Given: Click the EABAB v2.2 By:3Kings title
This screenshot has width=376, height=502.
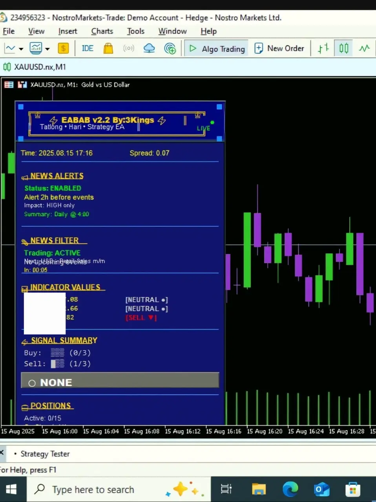Looking at the screenshot, I should click(108, 120).
